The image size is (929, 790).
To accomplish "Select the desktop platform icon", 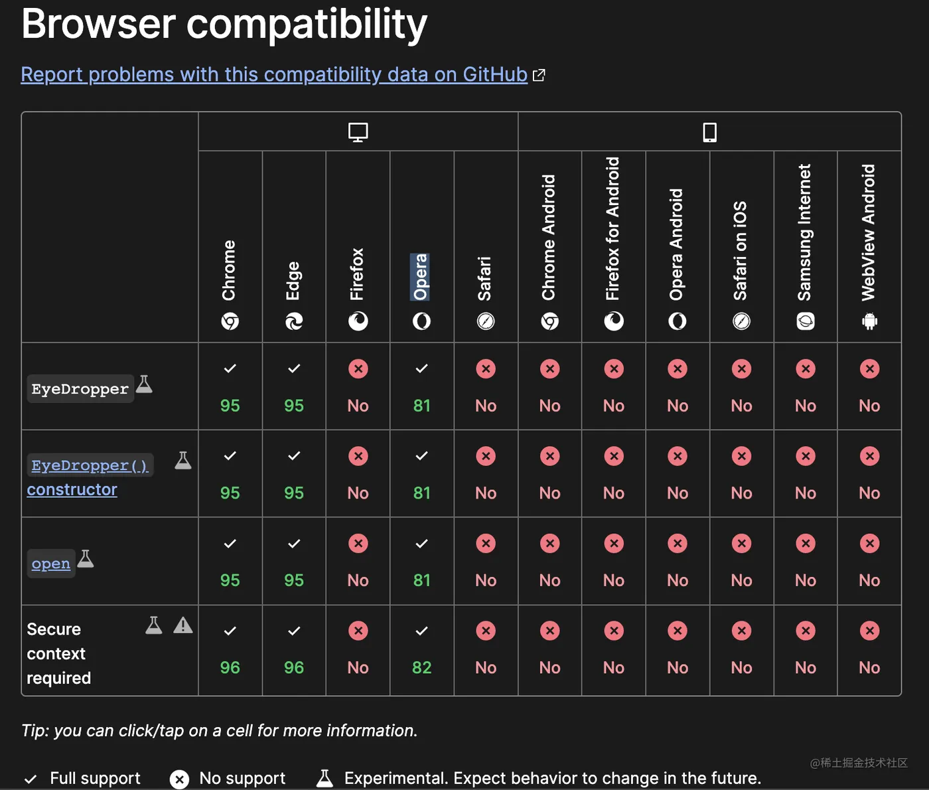I will point(358,132).
